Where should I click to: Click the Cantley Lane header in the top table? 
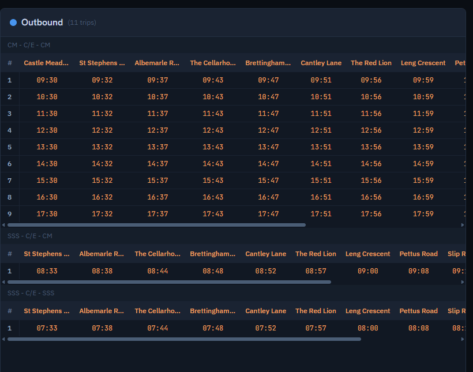(x=321, y=63)
